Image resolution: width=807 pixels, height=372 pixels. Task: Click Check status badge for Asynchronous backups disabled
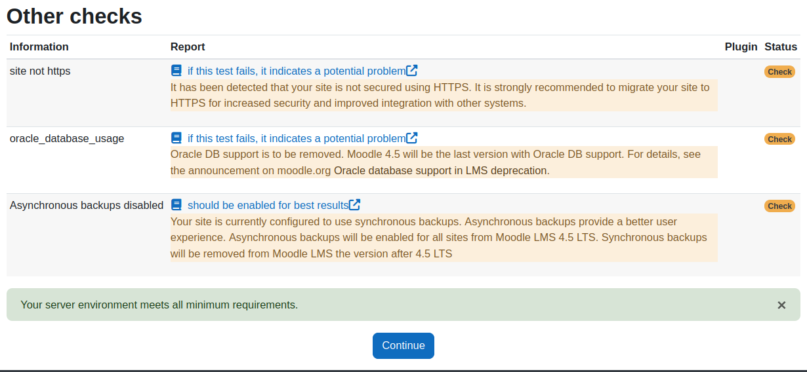[779, 206]
